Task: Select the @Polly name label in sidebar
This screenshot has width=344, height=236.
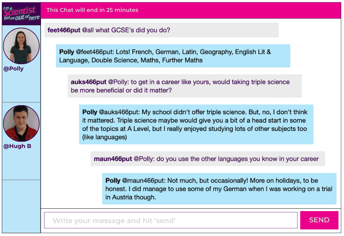Action: point(14,69)
